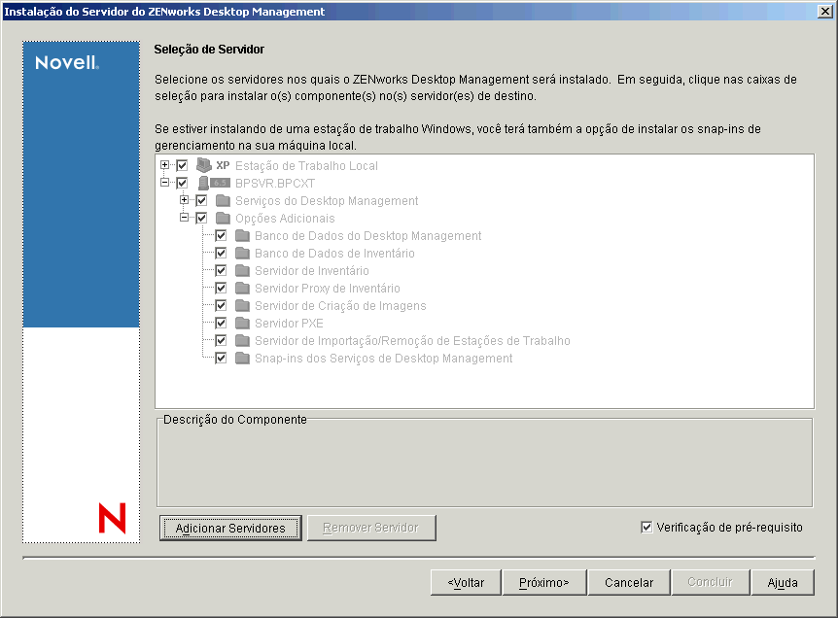Expand the Estação de Trabalho Local node
Image resolution: width=838 pixels, height=618 pixels.
165,165
